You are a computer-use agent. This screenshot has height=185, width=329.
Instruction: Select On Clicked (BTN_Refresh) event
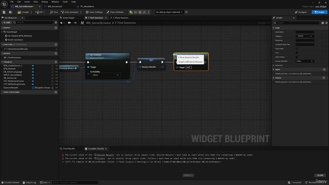click(20, 36)
